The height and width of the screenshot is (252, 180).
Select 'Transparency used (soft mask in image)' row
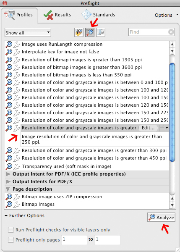click(87, 166)
